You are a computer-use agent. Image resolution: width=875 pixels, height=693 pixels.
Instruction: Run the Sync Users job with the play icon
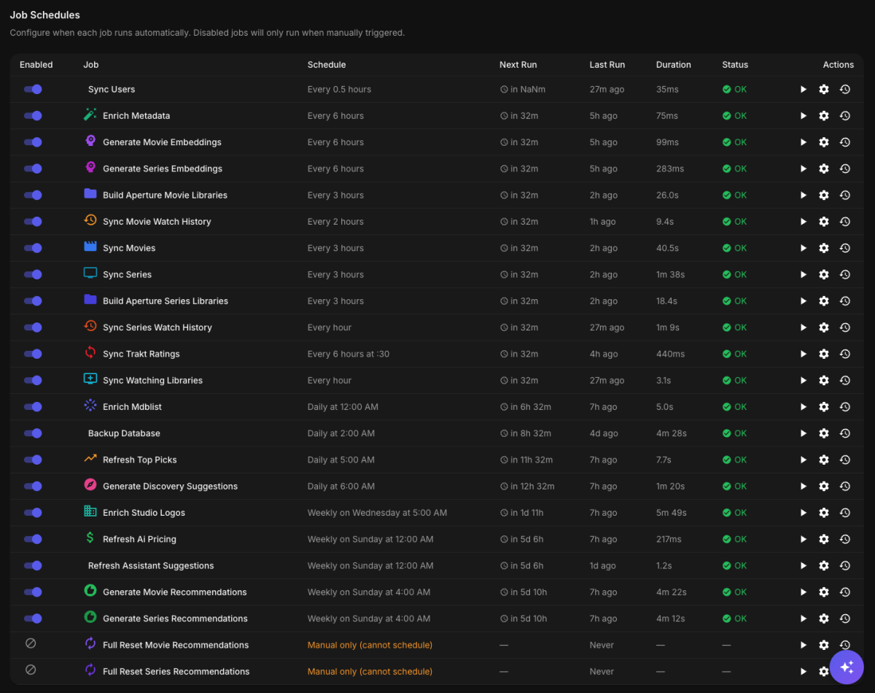[803, 89]
